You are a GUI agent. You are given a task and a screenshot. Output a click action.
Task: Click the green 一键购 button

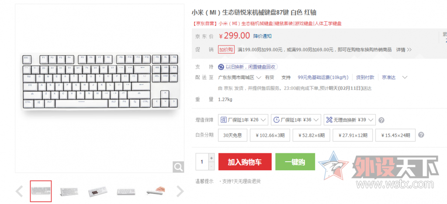[295, 162]
